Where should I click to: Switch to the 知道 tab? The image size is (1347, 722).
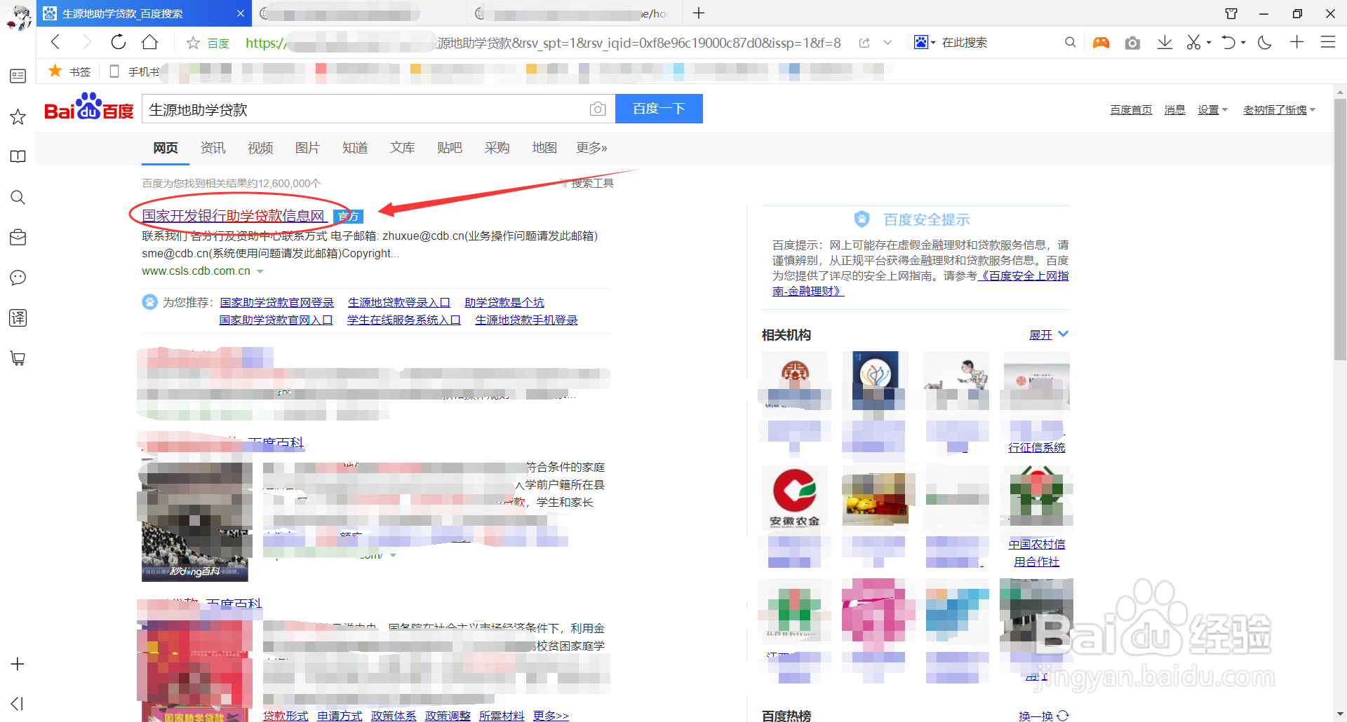coord(355,148)
